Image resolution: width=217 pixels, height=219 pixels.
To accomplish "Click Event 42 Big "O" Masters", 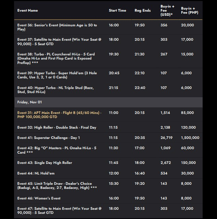I will (x=57, y=150).
